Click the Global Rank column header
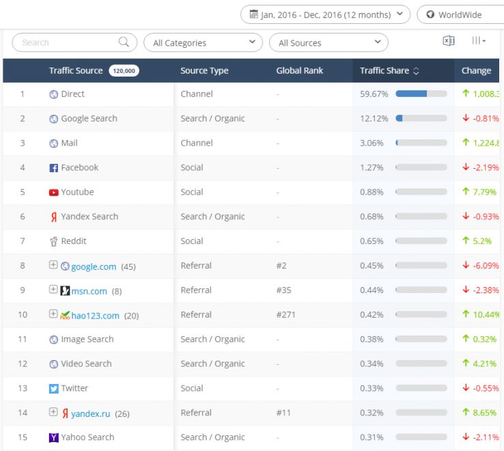Viewport: 504px width, 451px height. (x=299, y=70)
